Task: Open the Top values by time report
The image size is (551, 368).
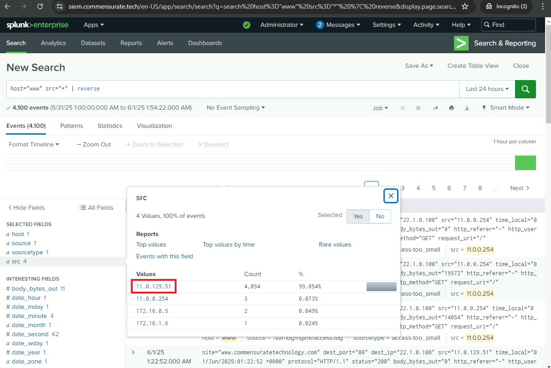Action: pyautogui.click(x=229, y=244)
